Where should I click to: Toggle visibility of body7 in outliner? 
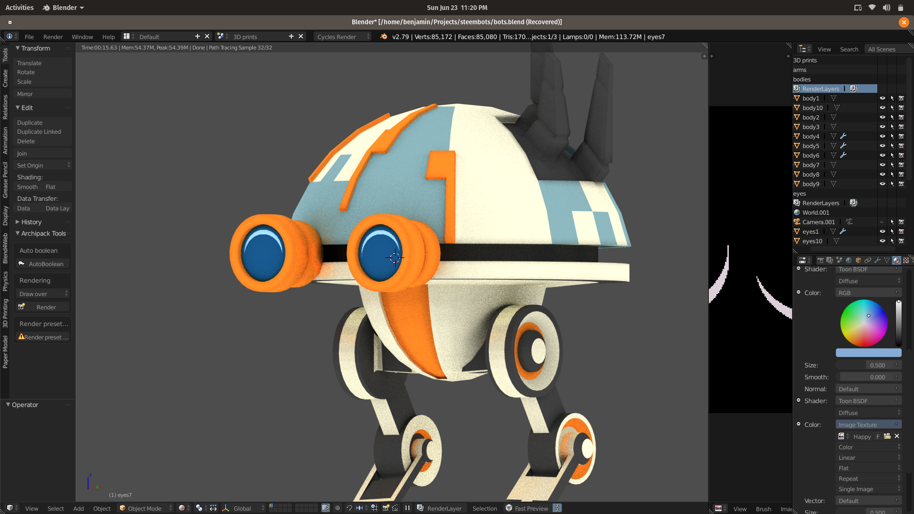[x=882, y=165]
